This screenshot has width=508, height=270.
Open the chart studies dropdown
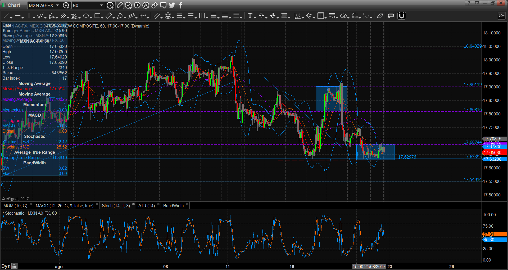pyautogui.click(x=128, y=5)
